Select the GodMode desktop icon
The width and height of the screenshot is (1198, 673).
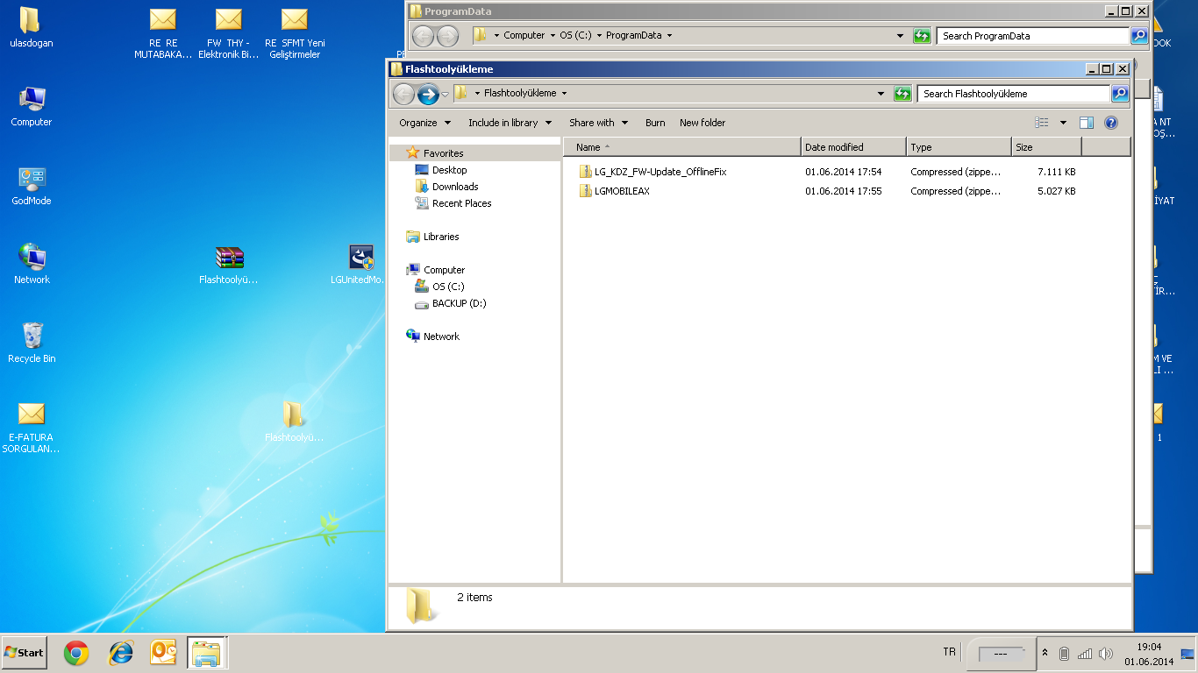click(x=32, y=186)
